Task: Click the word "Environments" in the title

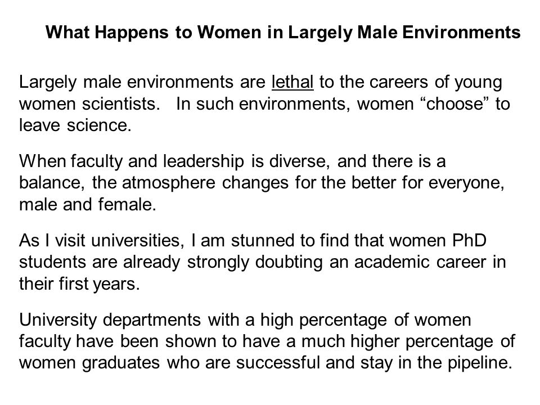Action: pyautogui.click(x=461, y=32)
